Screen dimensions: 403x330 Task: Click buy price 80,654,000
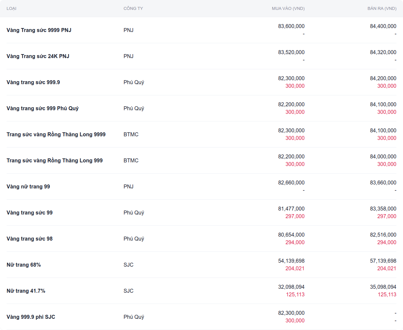(x=291, y=235)
